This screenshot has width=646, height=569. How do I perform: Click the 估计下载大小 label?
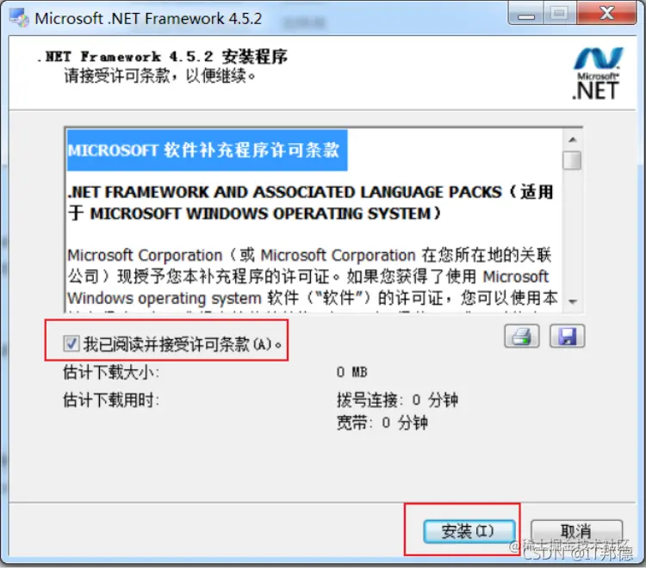point(111,373)
